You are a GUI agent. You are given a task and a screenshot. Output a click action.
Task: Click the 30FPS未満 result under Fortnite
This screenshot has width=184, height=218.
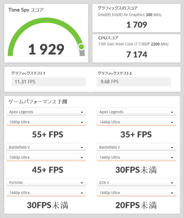(47, 205)
